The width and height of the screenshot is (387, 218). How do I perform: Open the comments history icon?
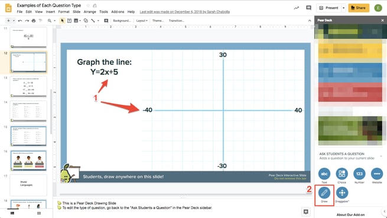308,8
